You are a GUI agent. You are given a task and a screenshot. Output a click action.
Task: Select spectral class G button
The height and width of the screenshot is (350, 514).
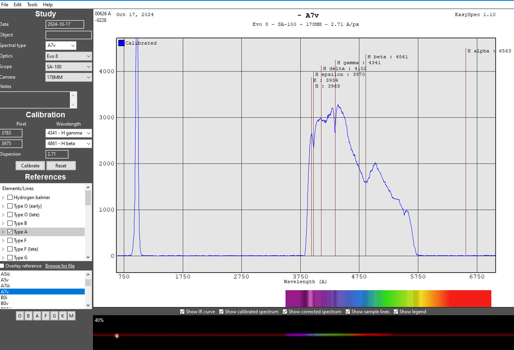pos(54,316)
